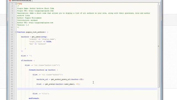Click the 'endforeach;' line

click(x=34, y=98)
